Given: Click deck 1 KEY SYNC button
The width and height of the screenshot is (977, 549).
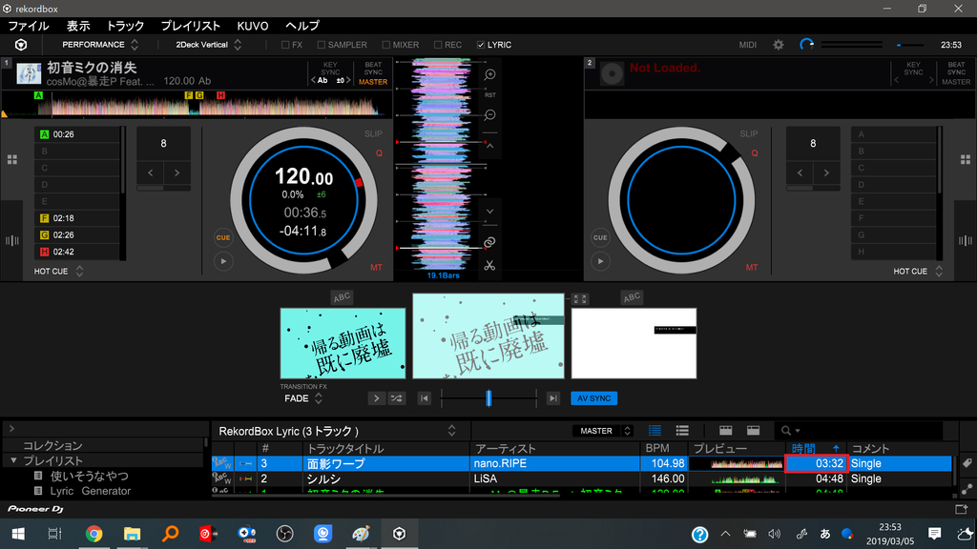Looking at the screenshot, I should [330, 69].
